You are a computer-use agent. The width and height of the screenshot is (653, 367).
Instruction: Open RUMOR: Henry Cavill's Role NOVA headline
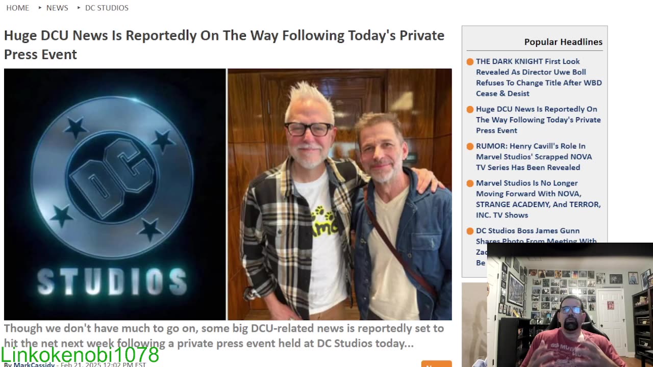pos(534,156)
